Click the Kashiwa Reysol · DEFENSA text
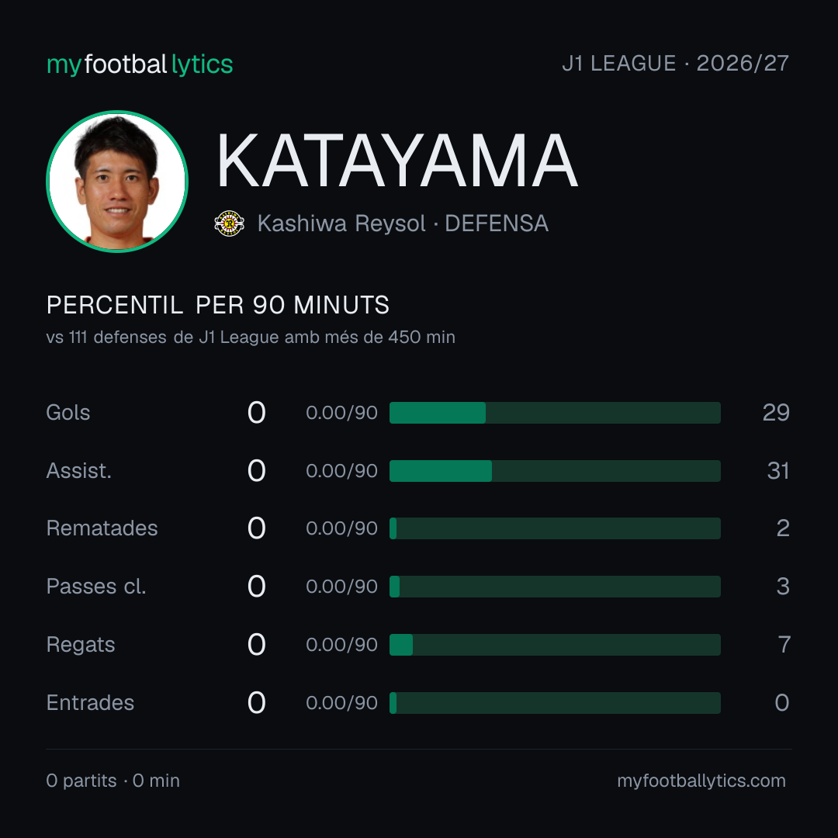The width and height of the screenshot is (838, 838). point(403,223)
